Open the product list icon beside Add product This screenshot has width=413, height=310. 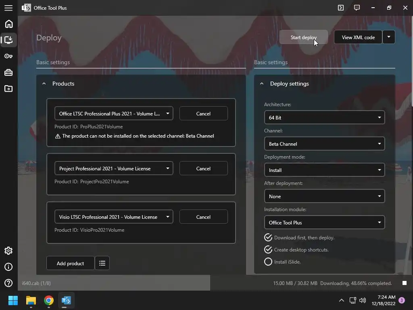102,263
